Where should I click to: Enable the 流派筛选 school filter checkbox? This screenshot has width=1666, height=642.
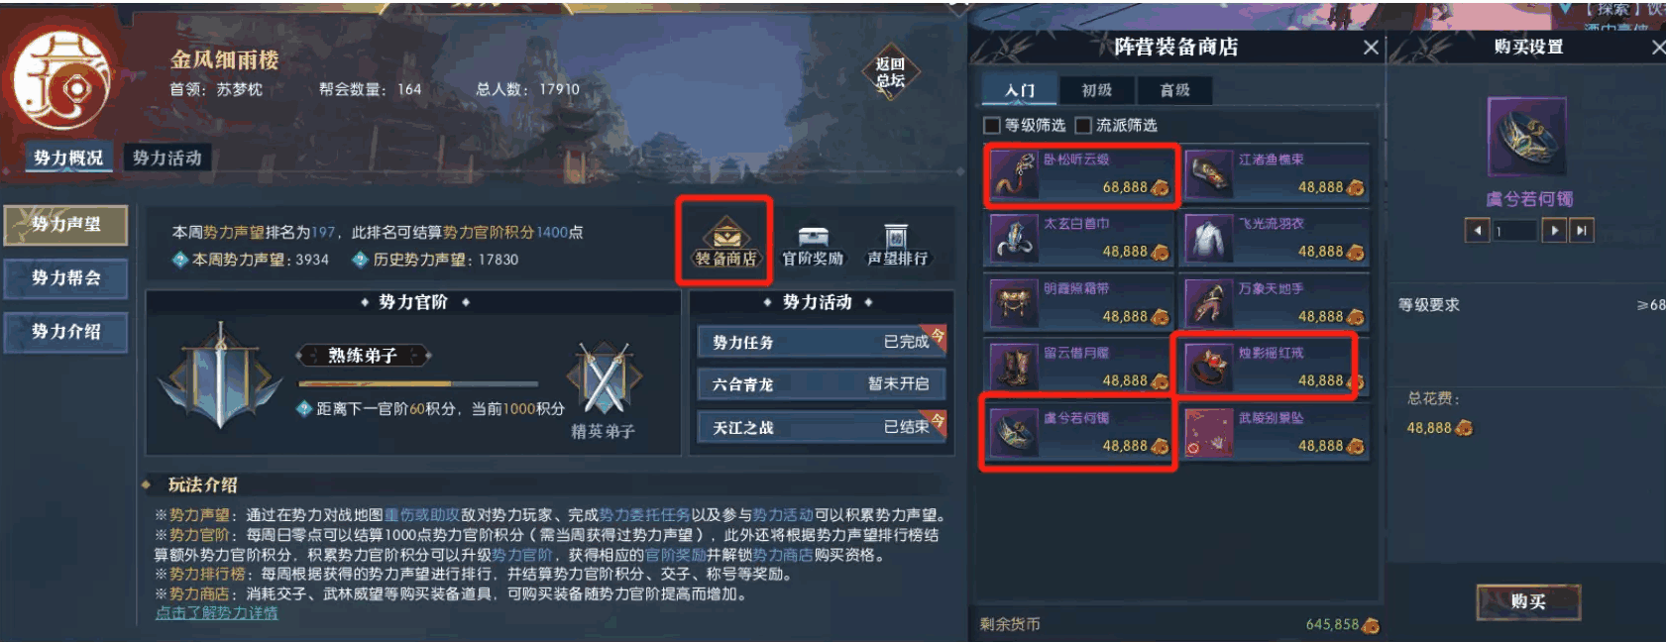(1083, 125)
